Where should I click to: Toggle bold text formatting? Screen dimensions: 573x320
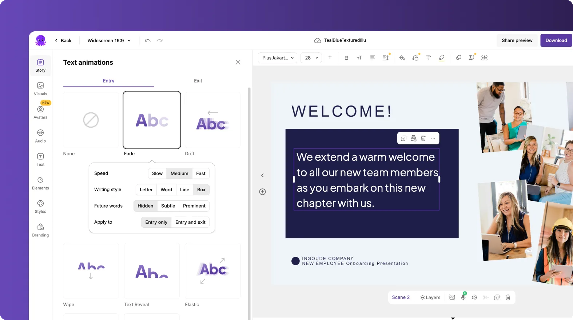point(346,58)
